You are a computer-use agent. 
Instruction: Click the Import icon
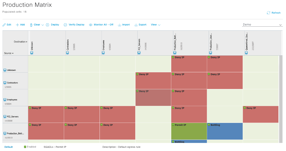pyautogui.click(x=119, y=25)
